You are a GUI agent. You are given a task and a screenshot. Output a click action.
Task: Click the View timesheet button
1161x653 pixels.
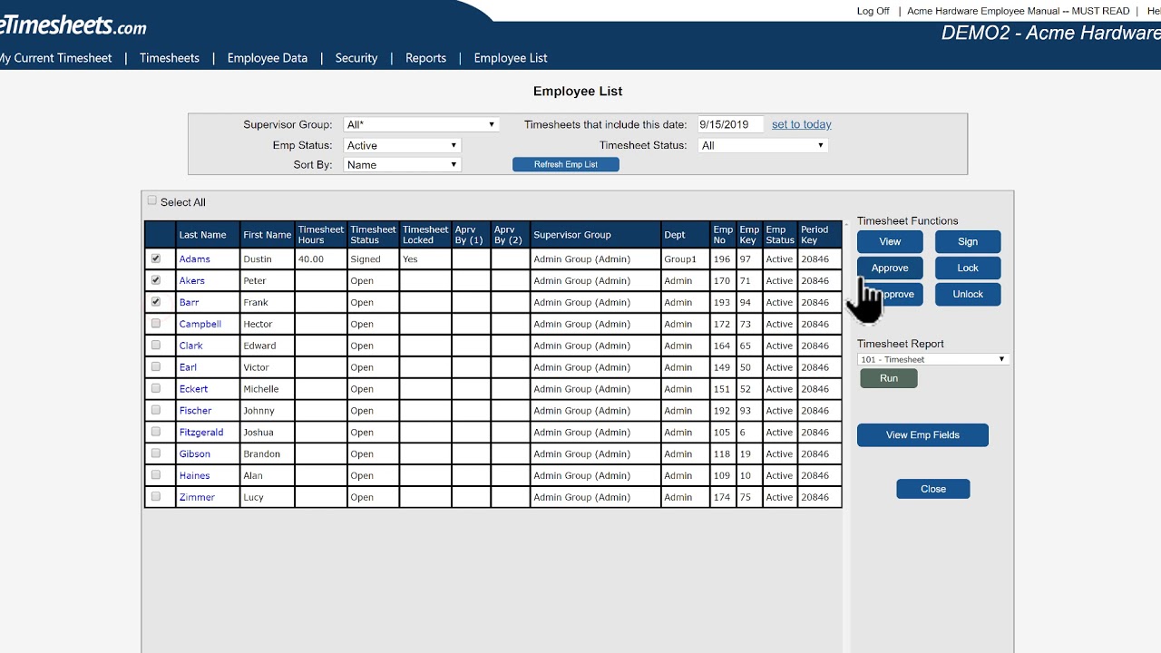click(x=890, y=241)
